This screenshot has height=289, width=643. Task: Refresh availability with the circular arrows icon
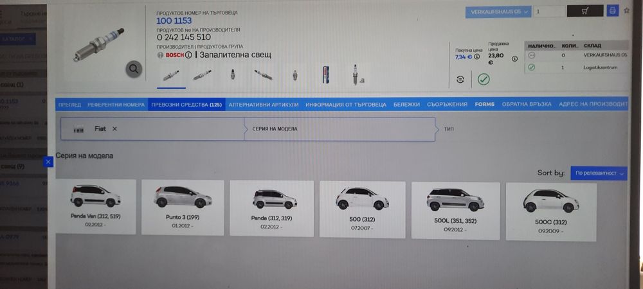point(460,80)
